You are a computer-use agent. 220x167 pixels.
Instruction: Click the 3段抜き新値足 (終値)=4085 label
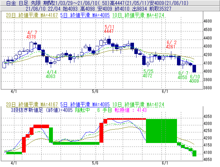(42, 110)
